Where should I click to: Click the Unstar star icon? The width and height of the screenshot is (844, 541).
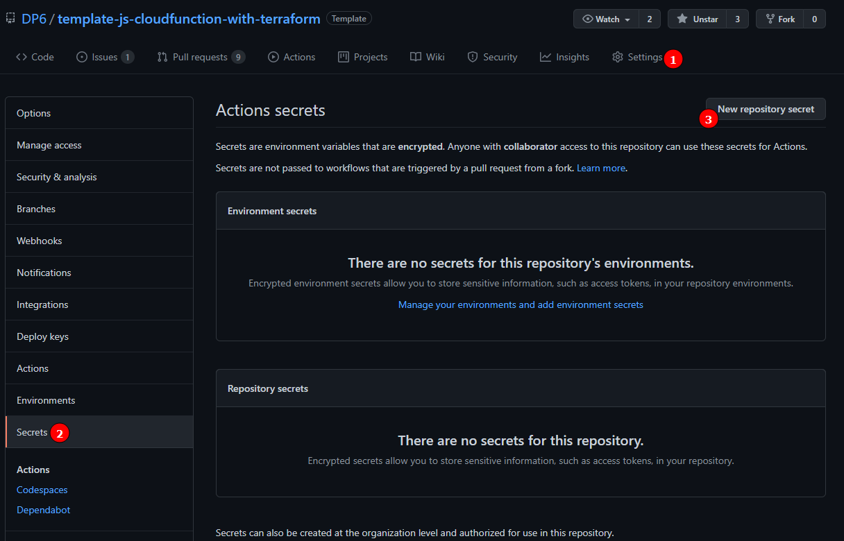pyautogui.click(x=682, y=19)
